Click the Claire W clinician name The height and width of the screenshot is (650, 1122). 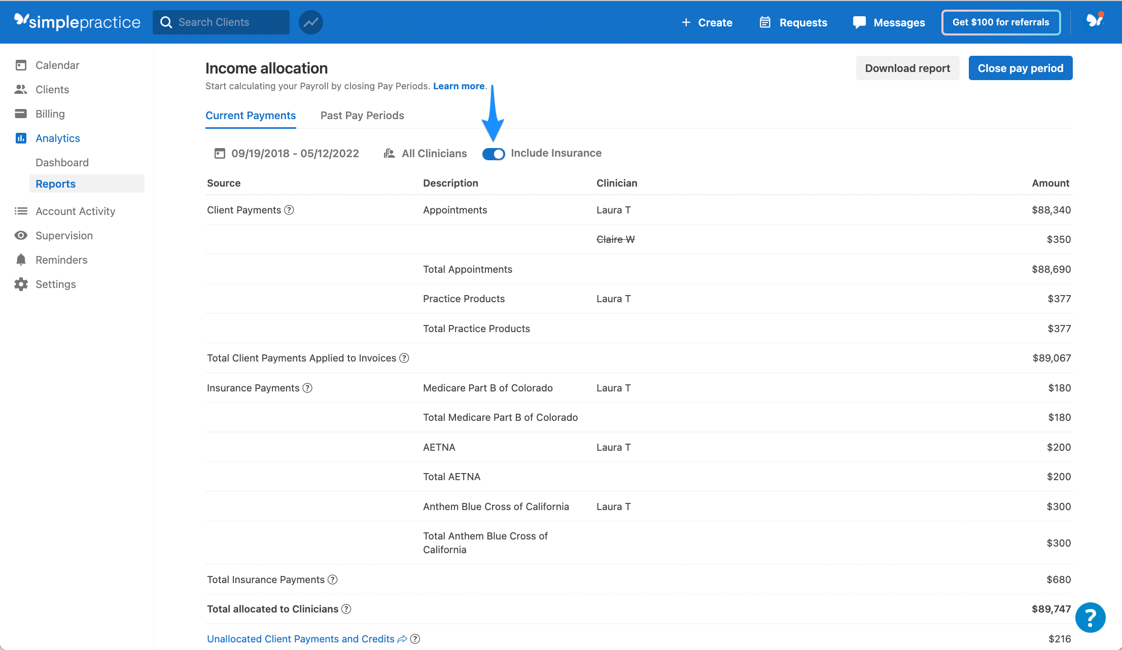click(615, 239)
